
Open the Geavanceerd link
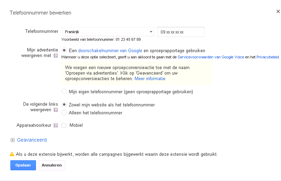[x=32, y=140]
